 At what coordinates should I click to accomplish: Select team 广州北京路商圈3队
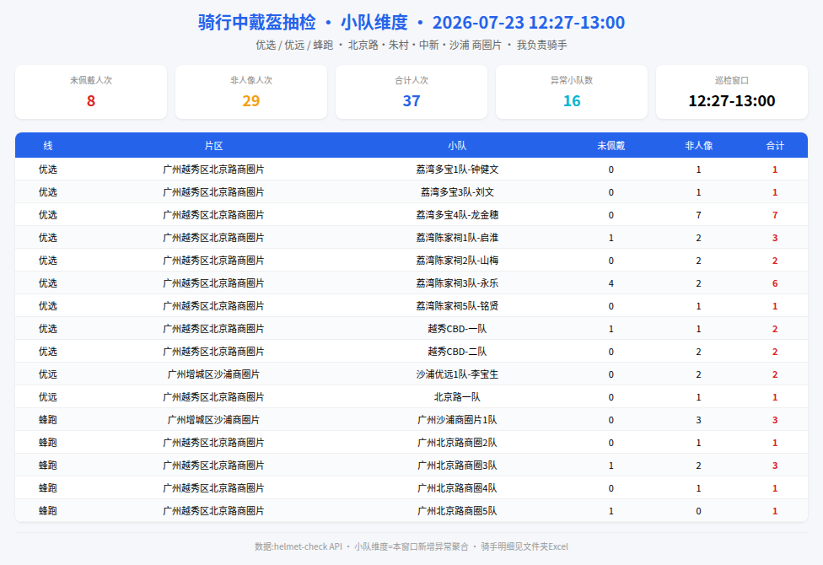pos(457,465)
